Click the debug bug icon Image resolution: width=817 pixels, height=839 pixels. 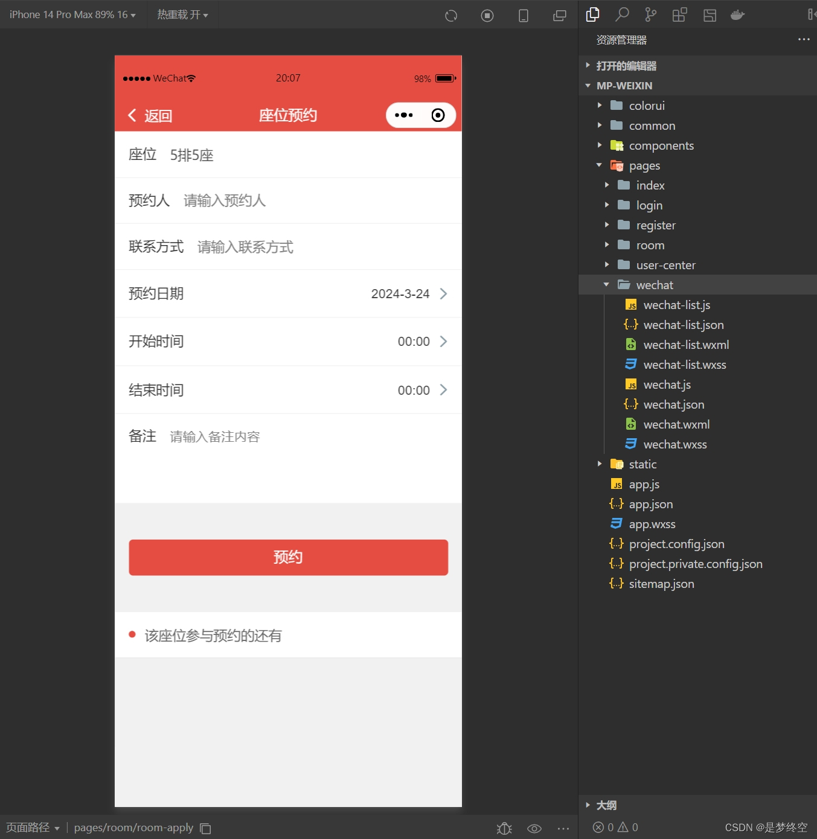[504, 828]
